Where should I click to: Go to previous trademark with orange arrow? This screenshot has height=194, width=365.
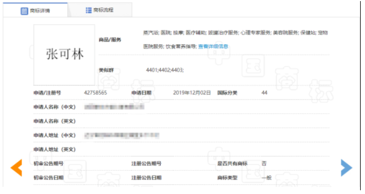pos(16,168)
